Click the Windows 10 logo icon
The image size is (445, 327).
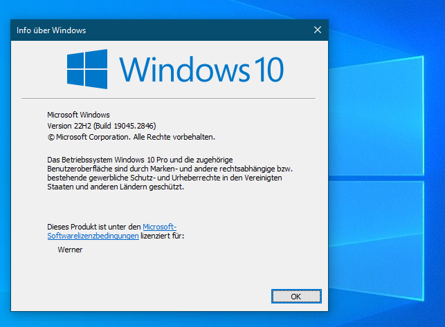87,69
